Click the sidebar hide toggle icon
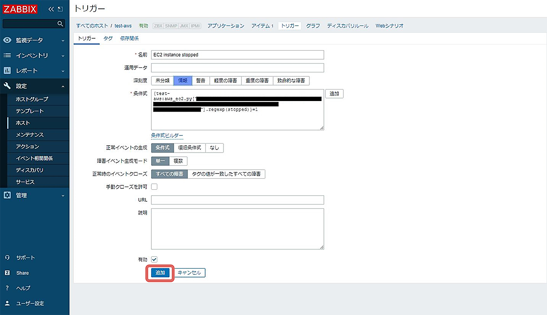 point(60,9)
